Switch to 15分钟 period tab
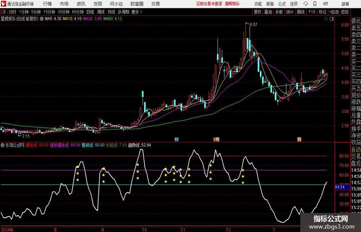This screenshot has width=361, height=232. 49,12
